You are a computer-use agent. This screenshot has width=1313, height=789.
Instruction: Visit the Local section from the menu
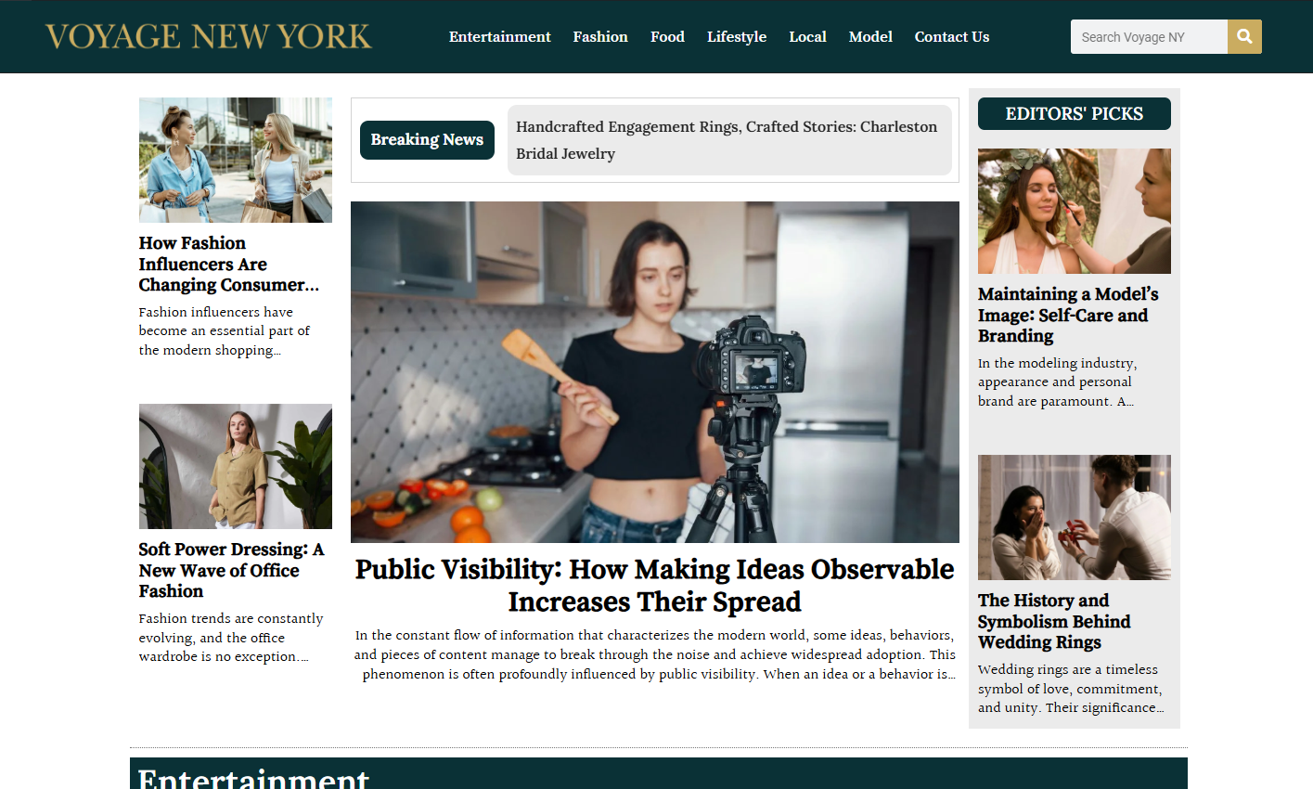[807, 37]
